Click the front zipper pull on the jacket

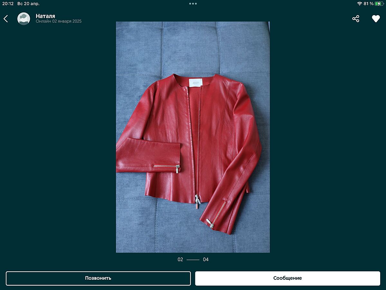pyautogui.click(x=197, y=201)
